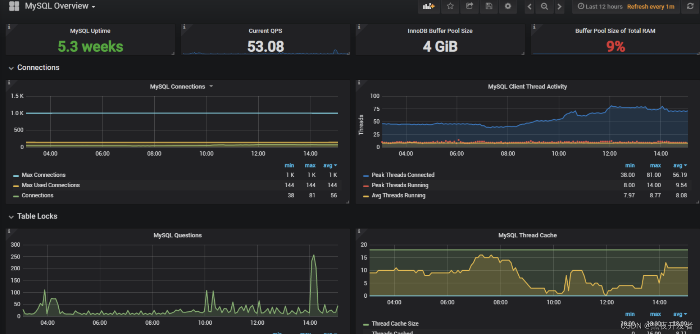
Task: Toggle Max Used Connections series in legend
Action: click(x=51, y=185)
